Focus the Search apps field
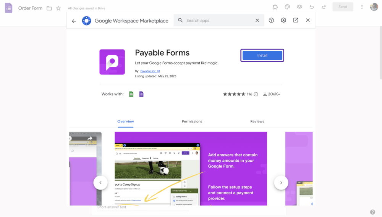 tap(219, 21)
